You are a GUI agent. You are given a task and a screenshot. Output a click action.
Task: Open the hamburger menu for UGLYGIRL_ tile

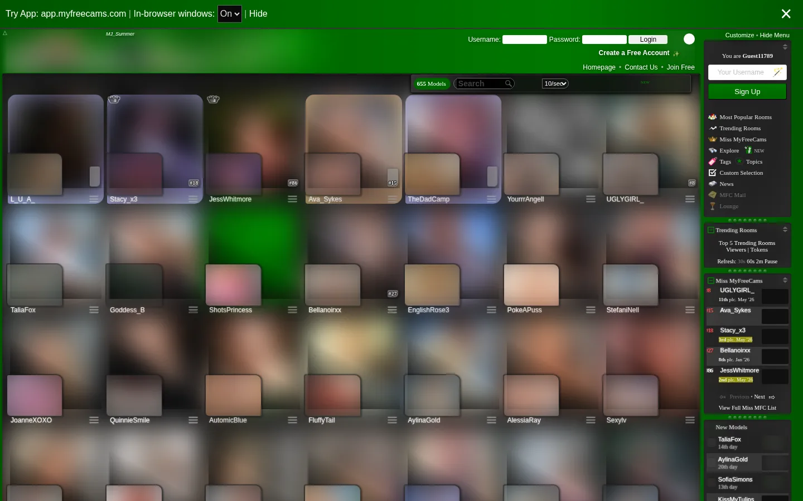tap(690, 199)
